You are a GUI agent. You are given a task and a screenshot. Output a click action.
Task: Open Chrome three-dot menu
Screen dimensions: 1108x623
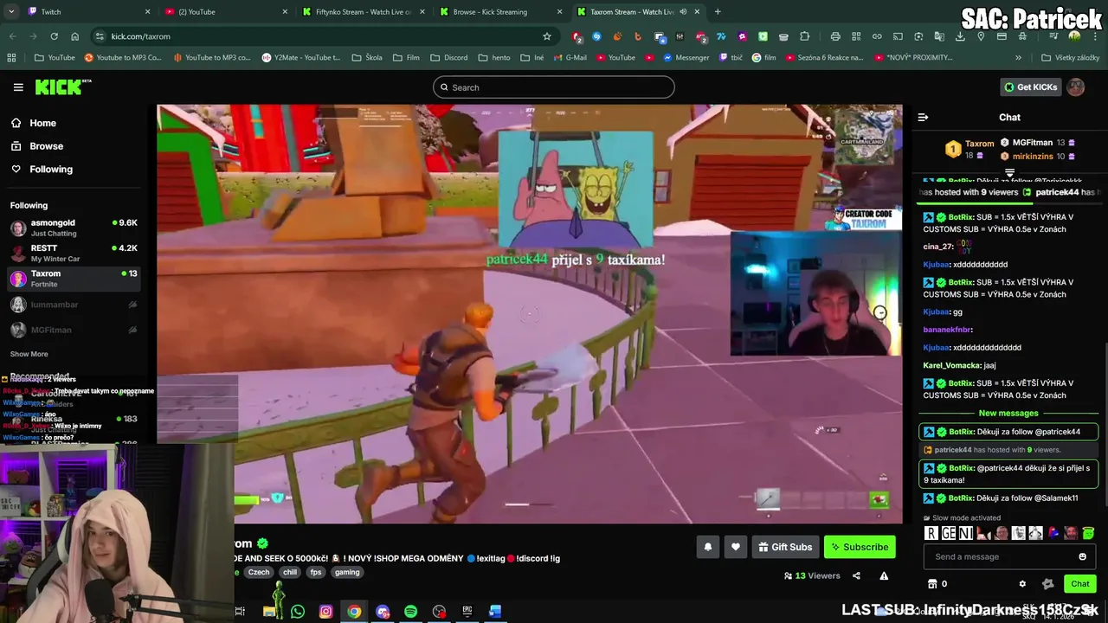[x=1094, y=36]
